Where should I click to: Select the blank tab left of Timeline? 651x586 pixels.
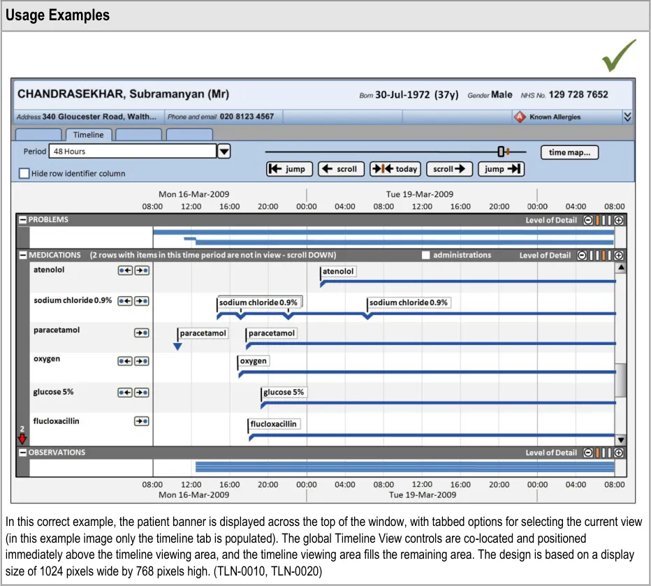[38, 135]
